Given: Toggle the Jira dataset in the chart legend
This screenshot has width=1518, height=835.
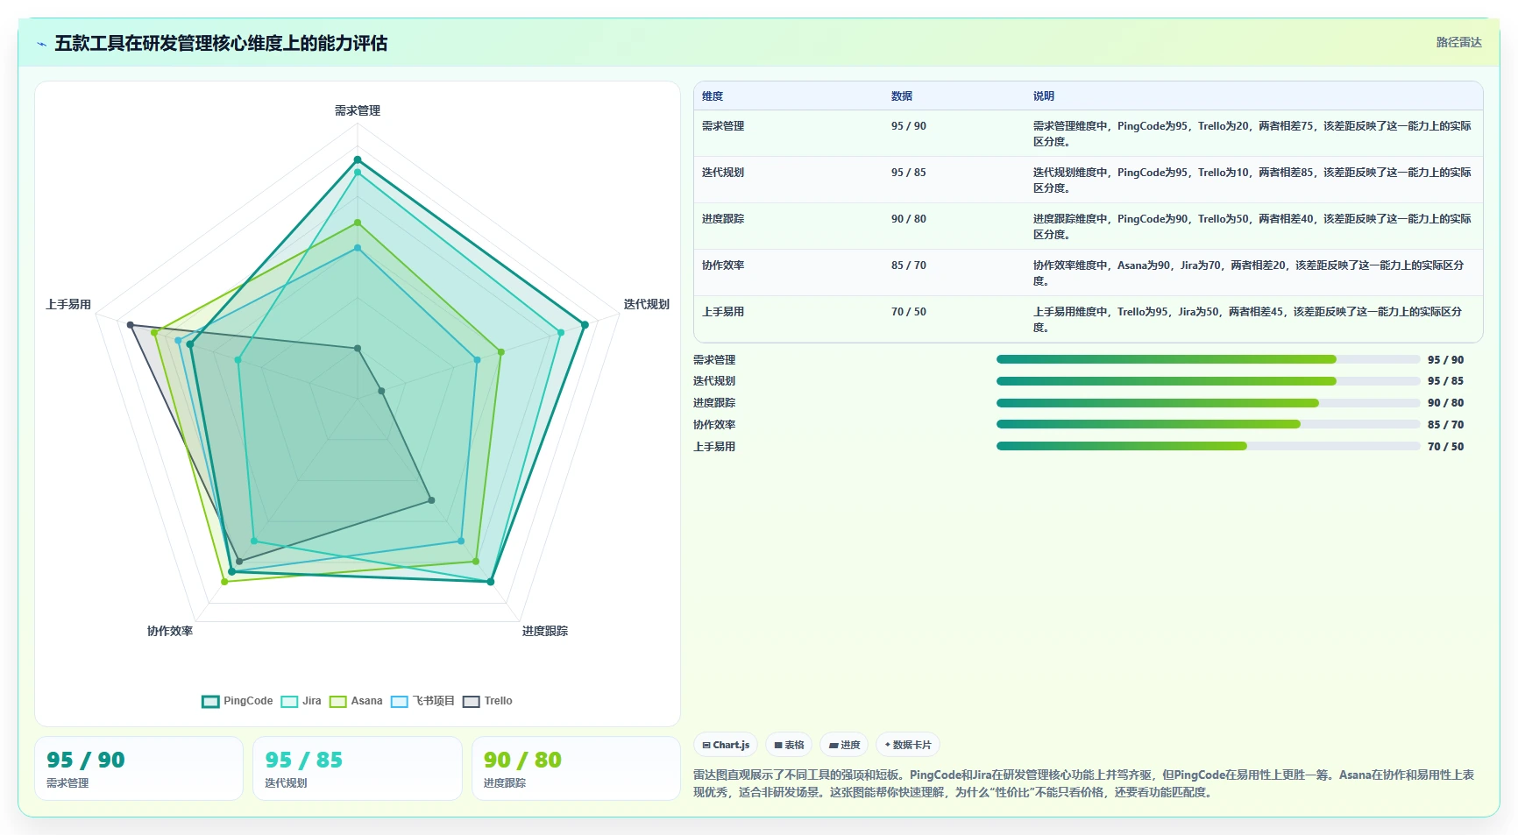Looking at the screenshot, I should tap(301, 701).
